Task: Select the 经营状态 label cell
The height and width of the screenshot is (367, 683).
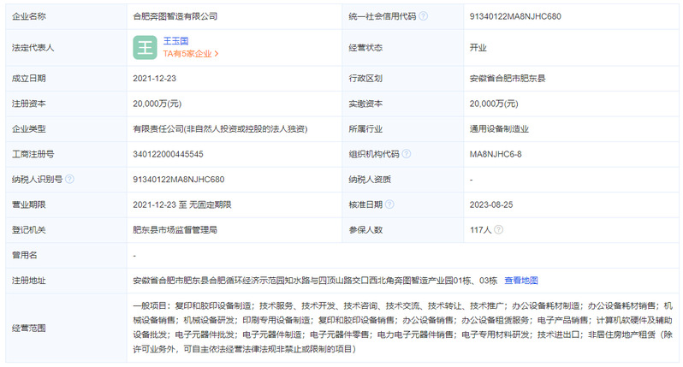Action: (x=403, y=48)
